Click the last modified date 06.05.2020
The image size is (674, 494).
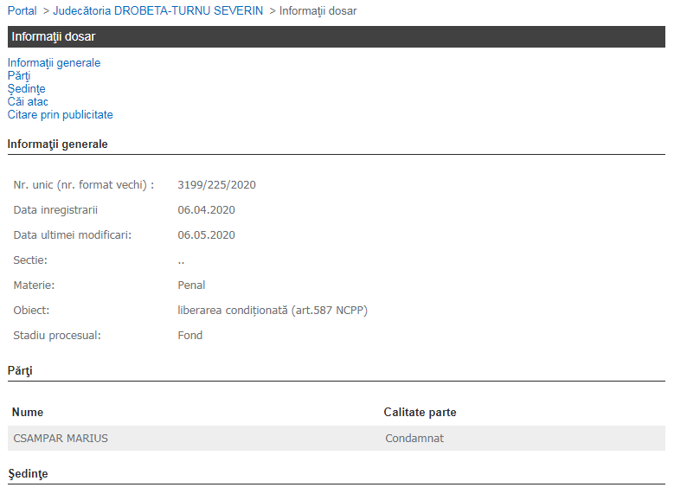click(x=206, y=235)
